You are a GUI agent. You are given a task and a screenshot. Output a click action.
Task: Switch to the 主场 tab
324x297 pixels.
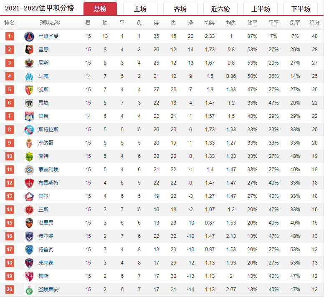pos(140,9)
